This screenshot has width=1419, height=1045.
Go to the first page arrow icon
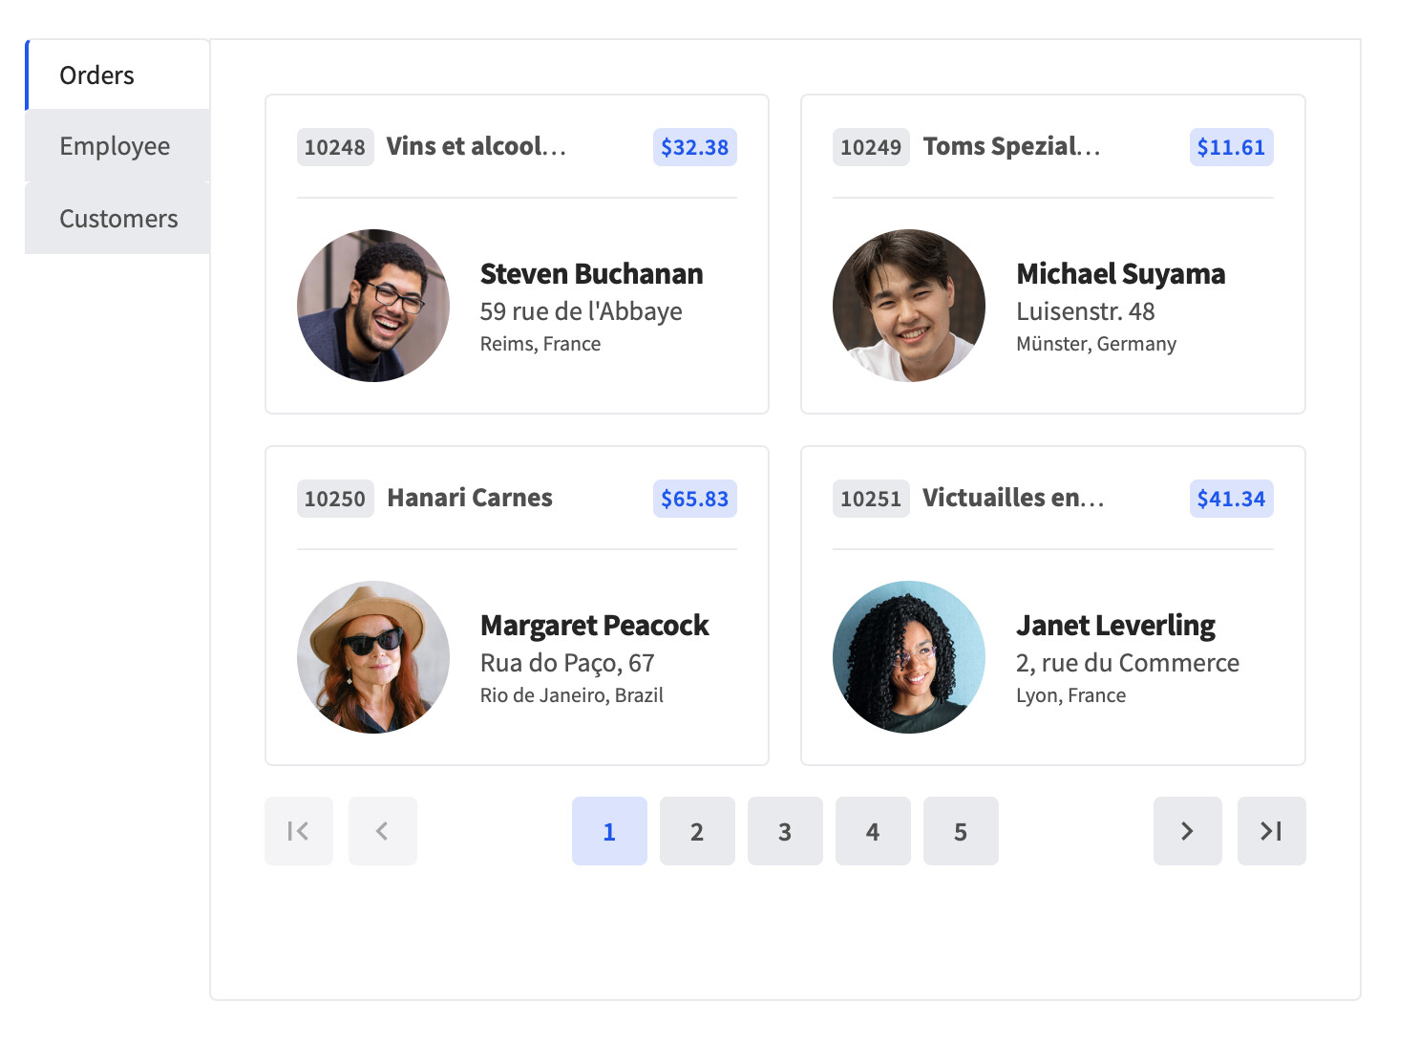point(298,831)
